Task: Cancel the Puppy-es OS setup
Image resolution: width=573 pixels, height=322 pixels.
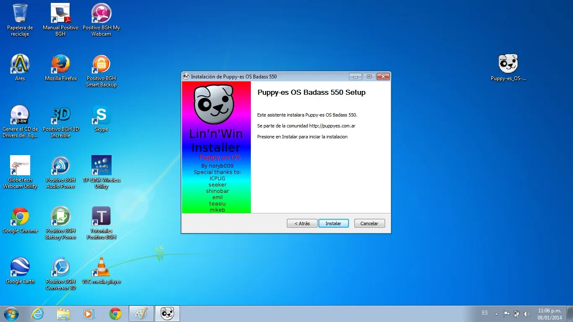Action: [x=370, y=223]
